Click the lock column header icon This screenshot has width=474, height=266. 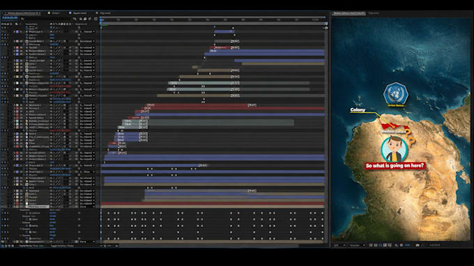(x=11, y=24)
